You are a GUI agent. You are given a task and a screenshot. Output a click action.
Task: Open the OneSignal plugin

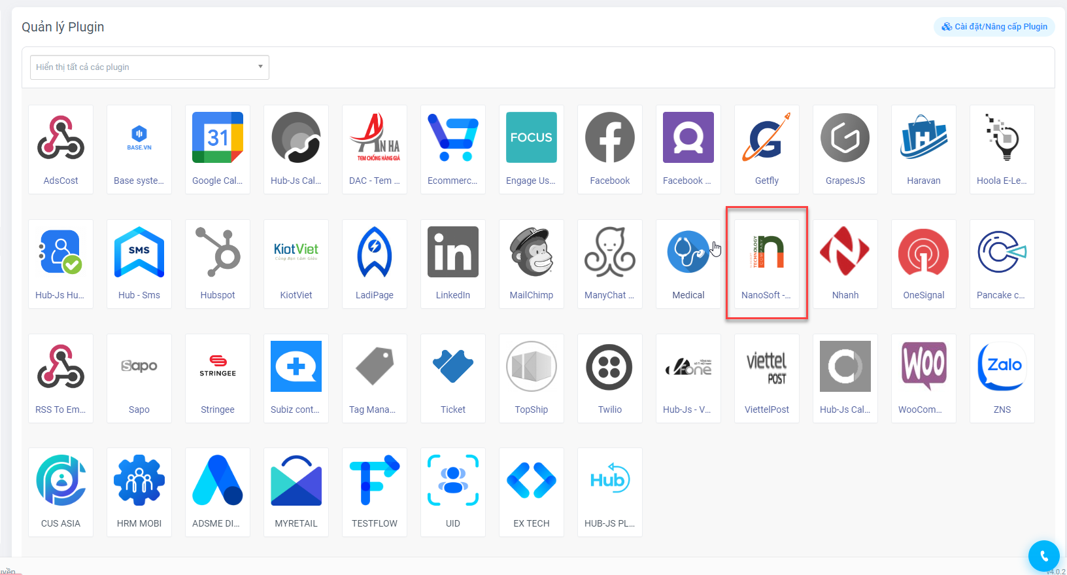click(924, 253)
